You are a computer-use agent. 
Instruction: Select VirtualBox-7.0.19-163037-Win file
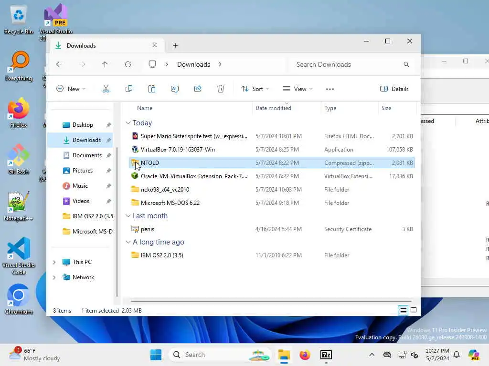pyautogui.click(x=272, y=150)
